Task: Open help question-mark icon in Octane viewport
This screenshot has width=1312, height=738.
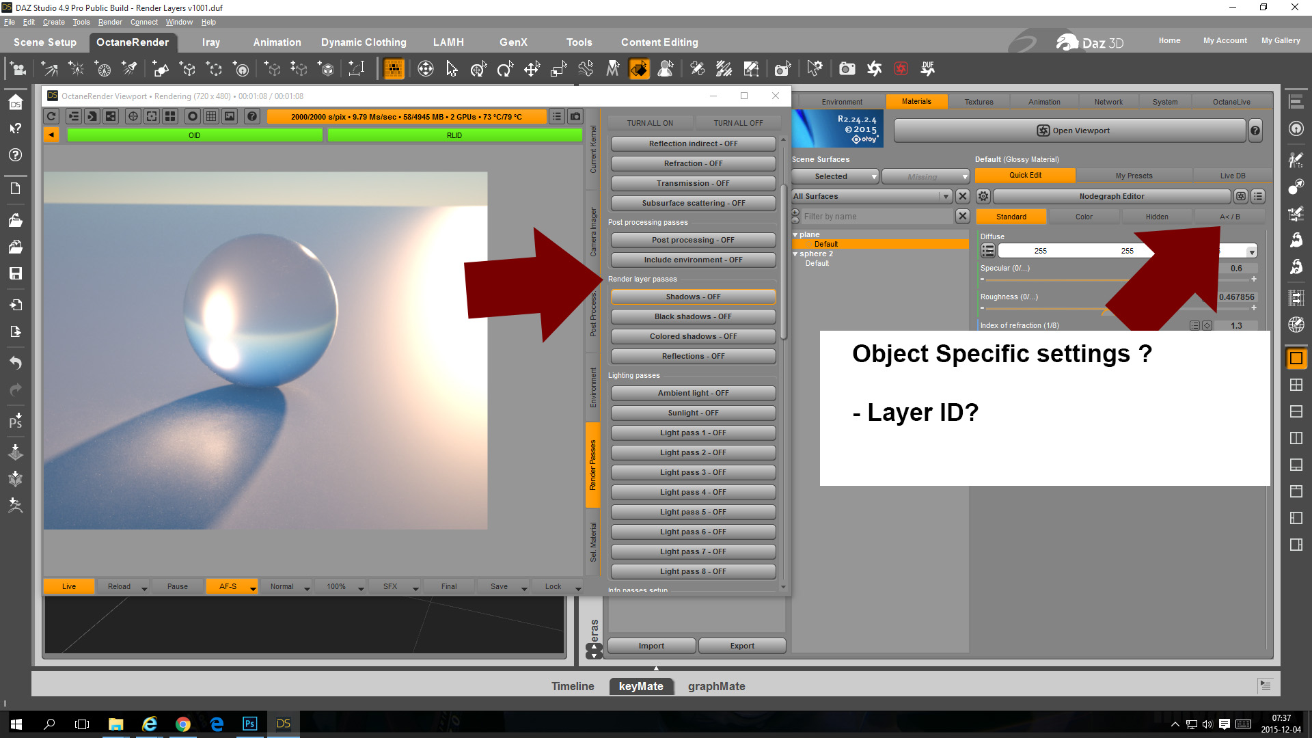Action: (x=252, y=117)
